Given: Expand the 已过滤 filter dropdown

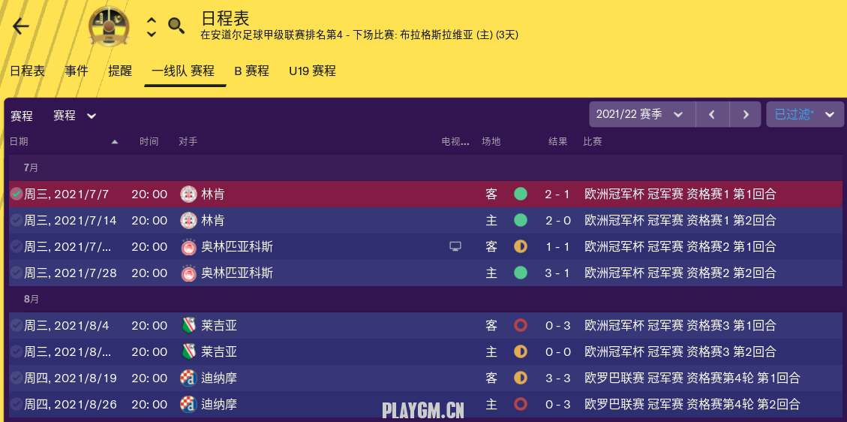Looking at the screenshot, I should click(805, 115).
